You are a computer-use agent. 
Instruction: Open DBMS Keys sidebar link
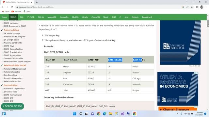pos(9,46)
